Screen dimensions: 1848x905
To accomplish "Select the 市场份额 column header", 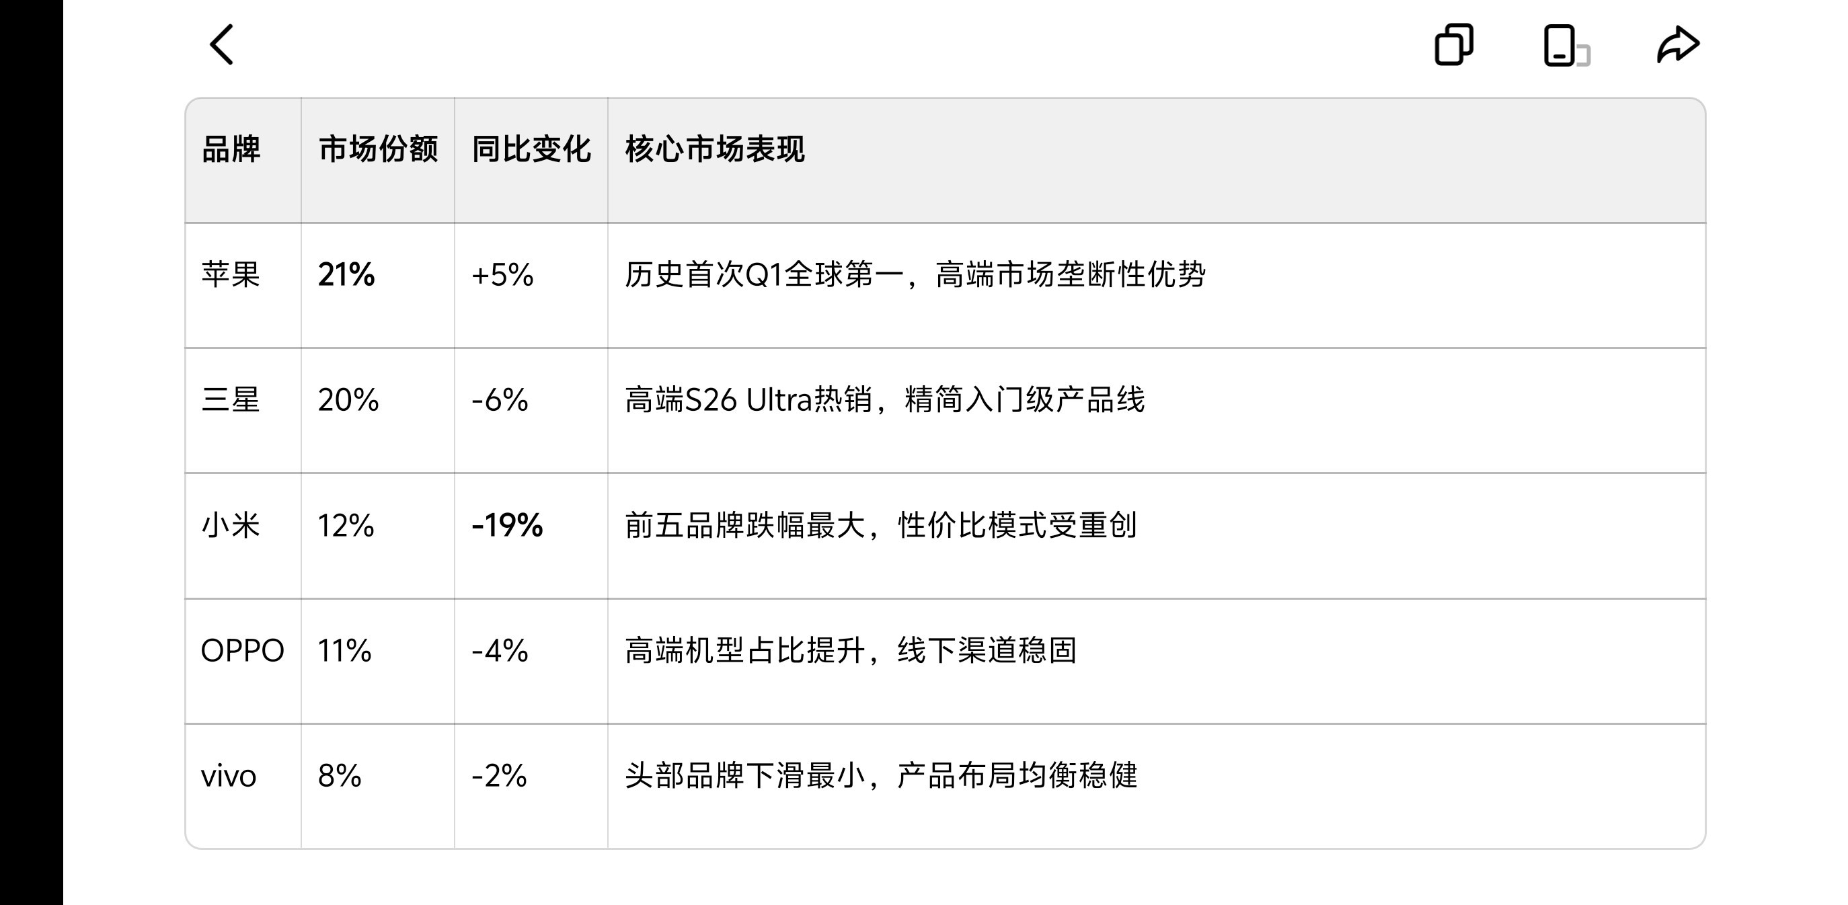I will (x=378, y=149).
